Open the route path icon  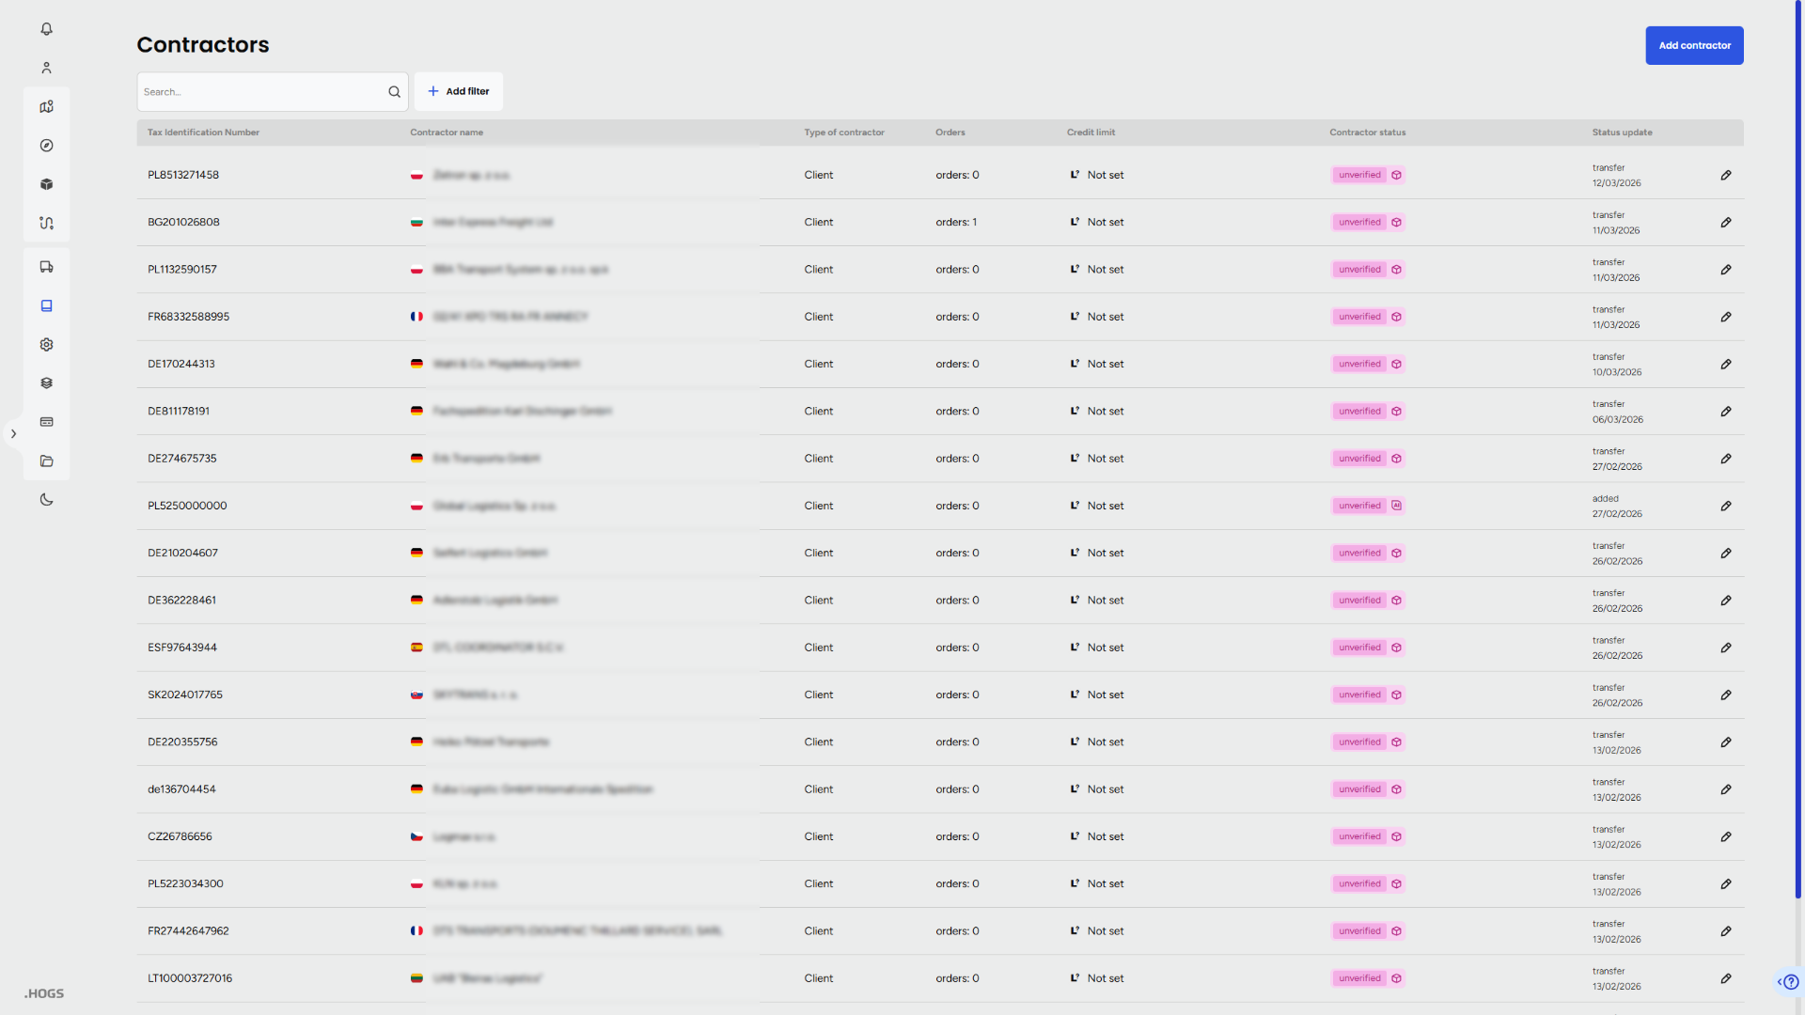pyautogui.click(x=46, y=223)
